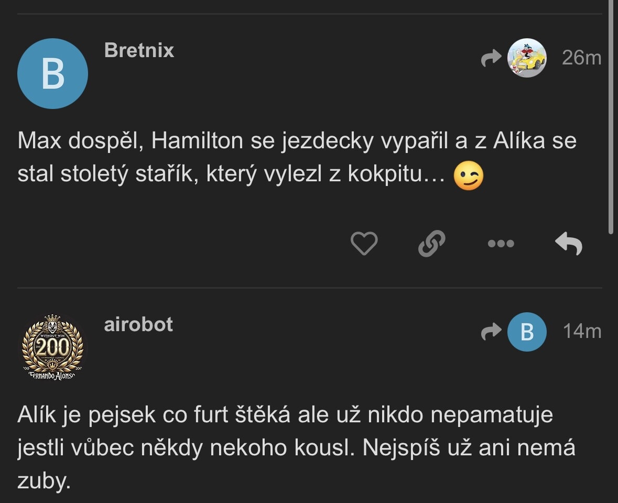Open the airobot username profile link
Screen dimensions: 618x503
[138, 324]
